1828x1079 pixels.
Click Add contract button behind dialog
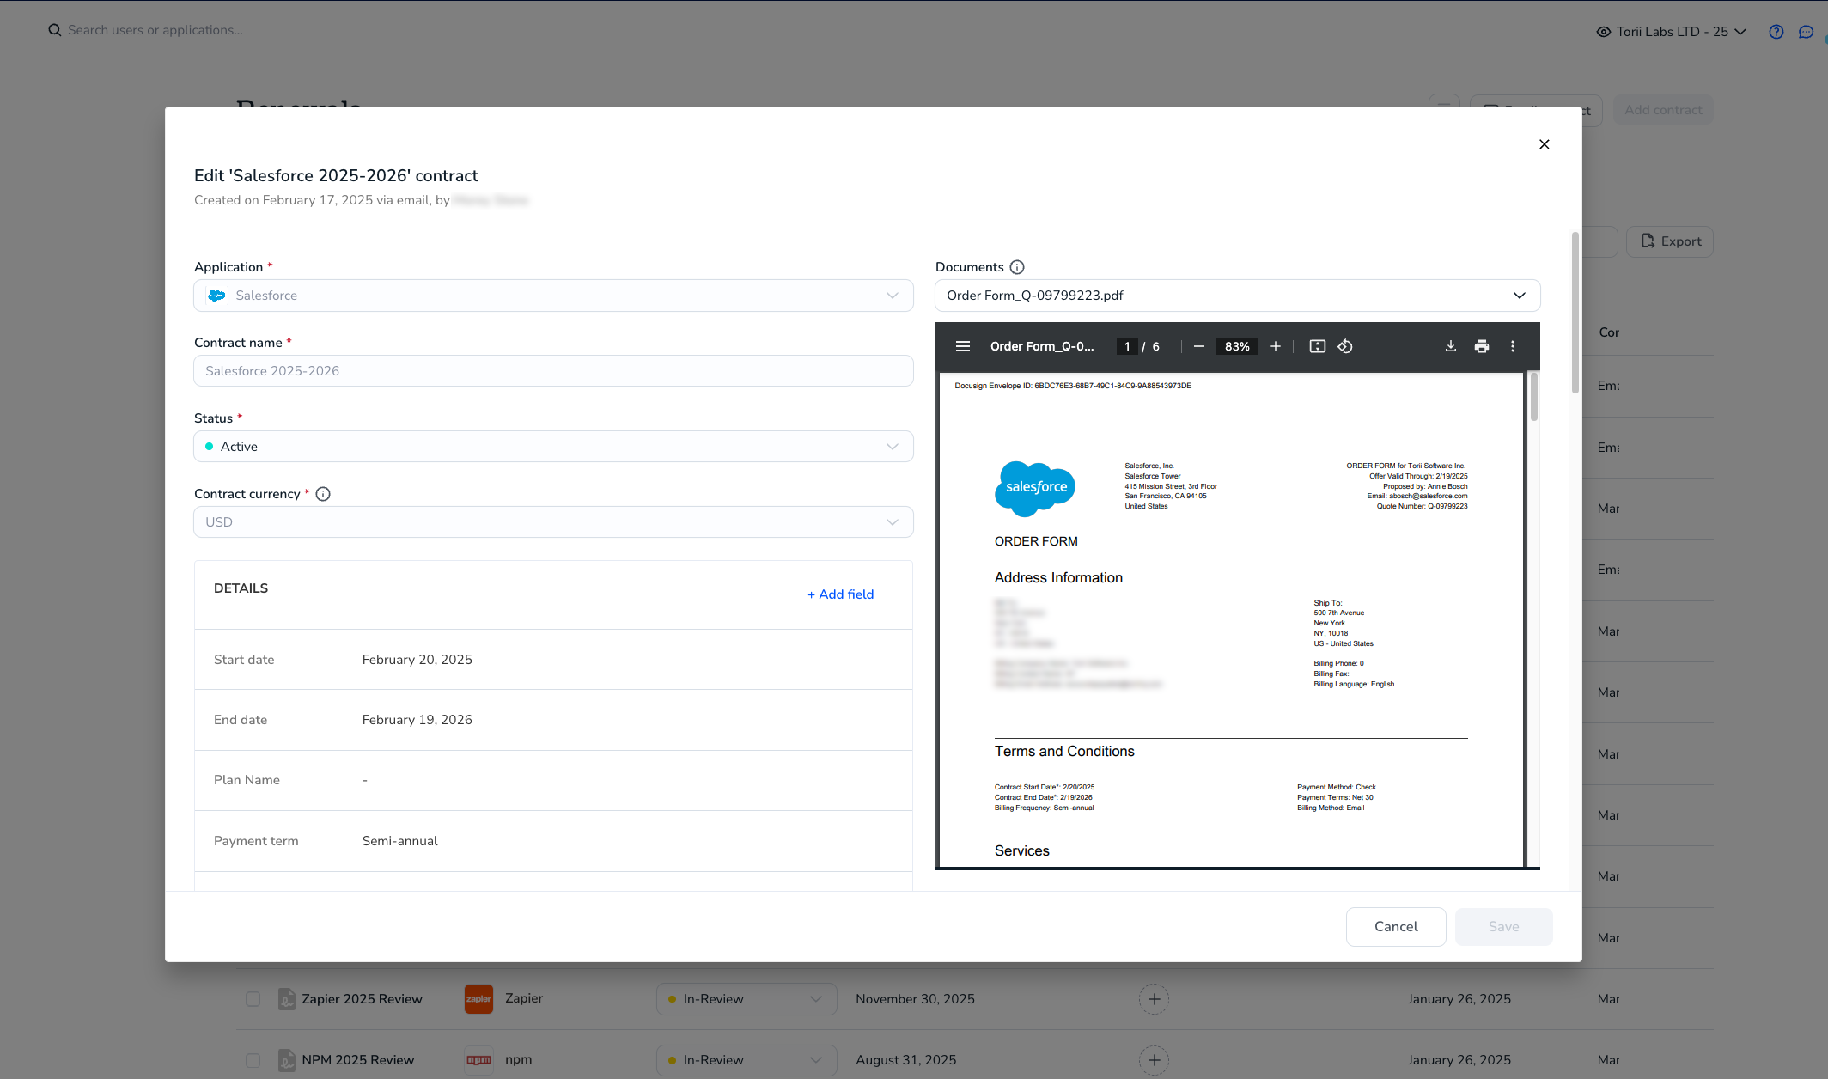tap(1663, 110)
